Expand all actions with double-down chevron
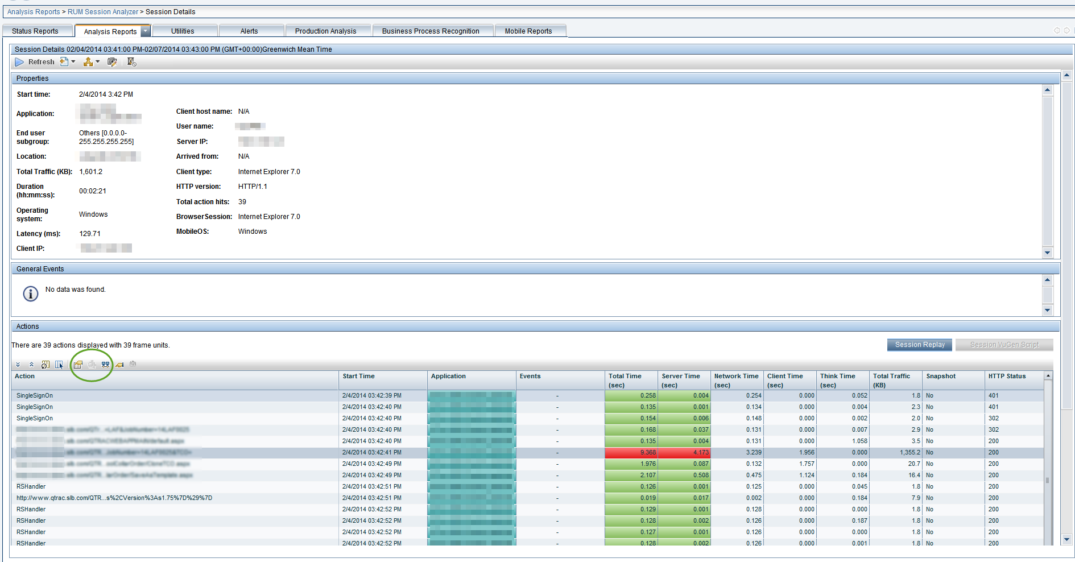The image size is (1075, 562). coord(18,365)
